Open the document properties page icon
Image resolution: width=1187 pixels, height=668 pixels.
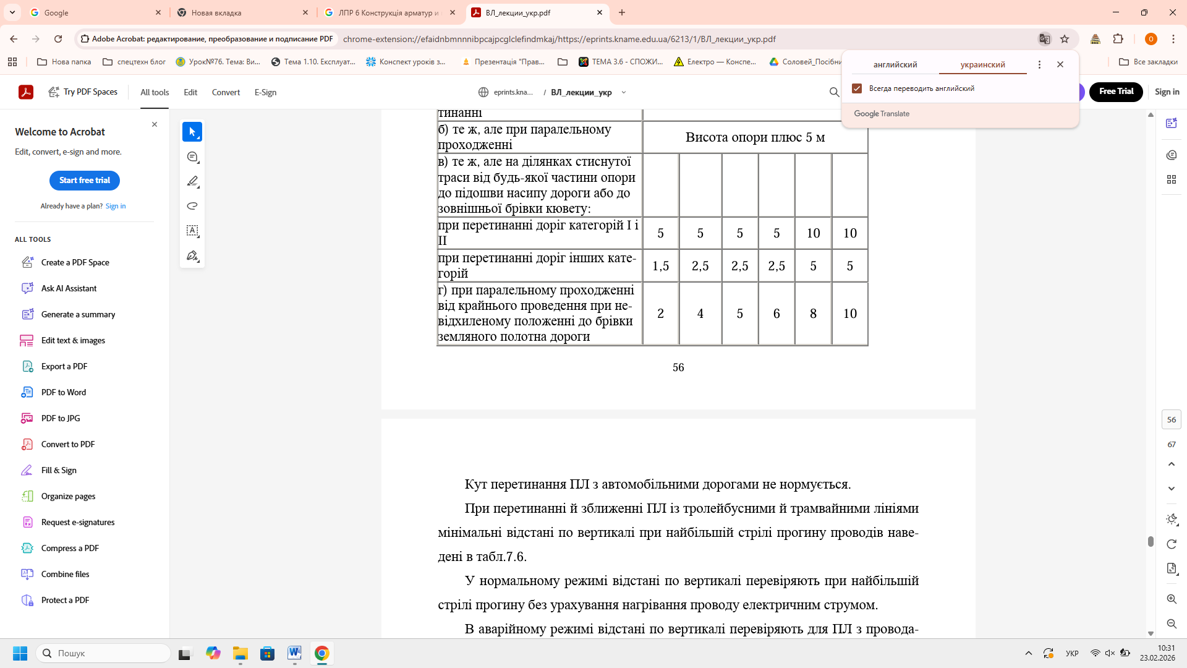pyautogui.click(x=1172, y=568)
